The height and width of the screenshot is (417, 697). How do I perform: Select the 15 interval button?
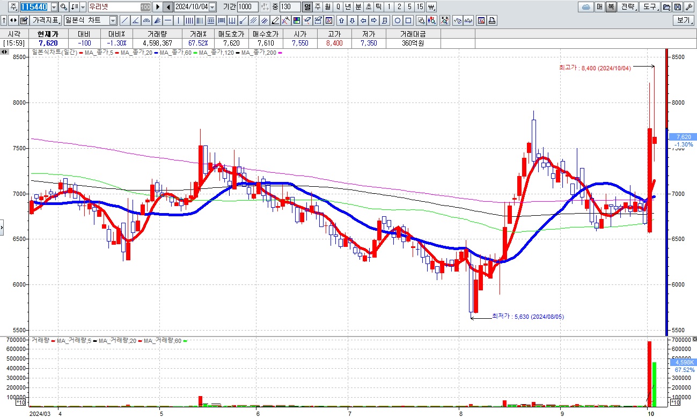coord(420,7)
